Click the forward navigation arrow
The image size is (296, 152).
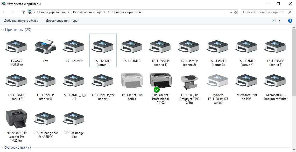pyautogui.click(x=12, y=12)
